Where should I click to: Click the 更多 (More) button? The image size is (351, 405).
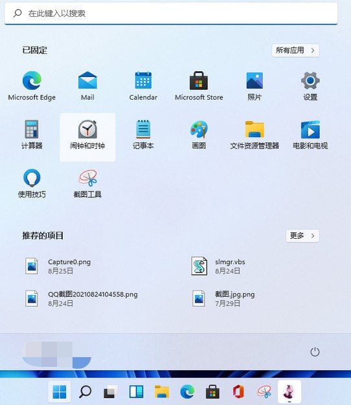tap(302, 235)
